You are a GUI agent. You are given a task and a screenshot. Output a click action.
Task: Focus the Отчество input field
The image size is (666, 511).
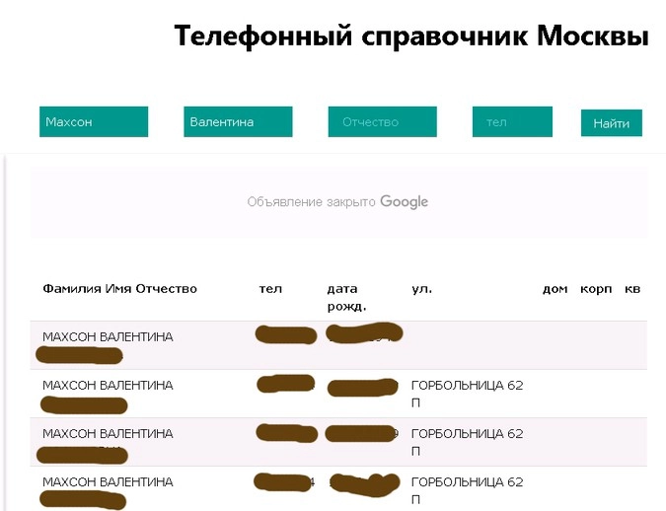pyautogui.click(x=382, y=121)
